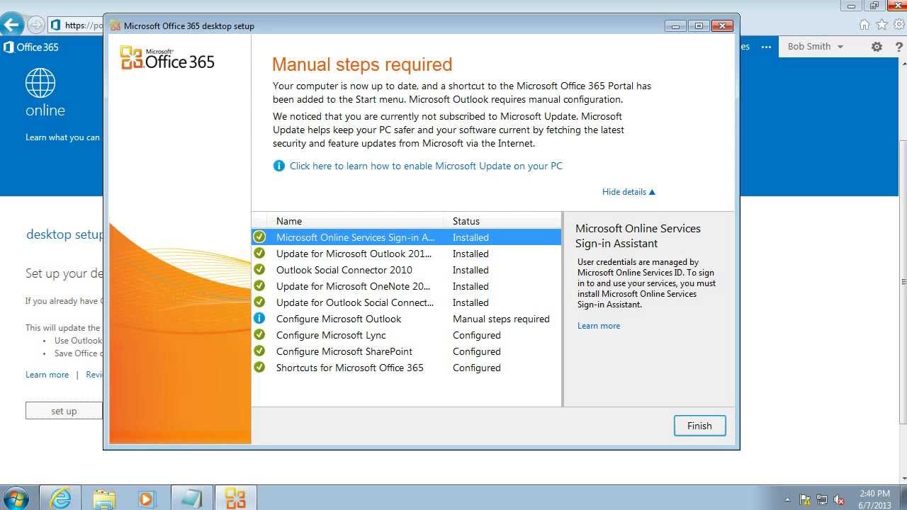Screen dimensions: 907x510
Task: Open browser Favorites star icon
Action: (881, 25)
